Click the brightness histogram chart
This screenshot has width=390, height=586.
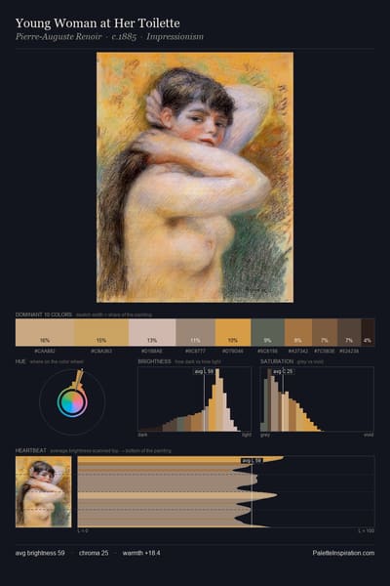pyautogui.click(x=194, y=399)
